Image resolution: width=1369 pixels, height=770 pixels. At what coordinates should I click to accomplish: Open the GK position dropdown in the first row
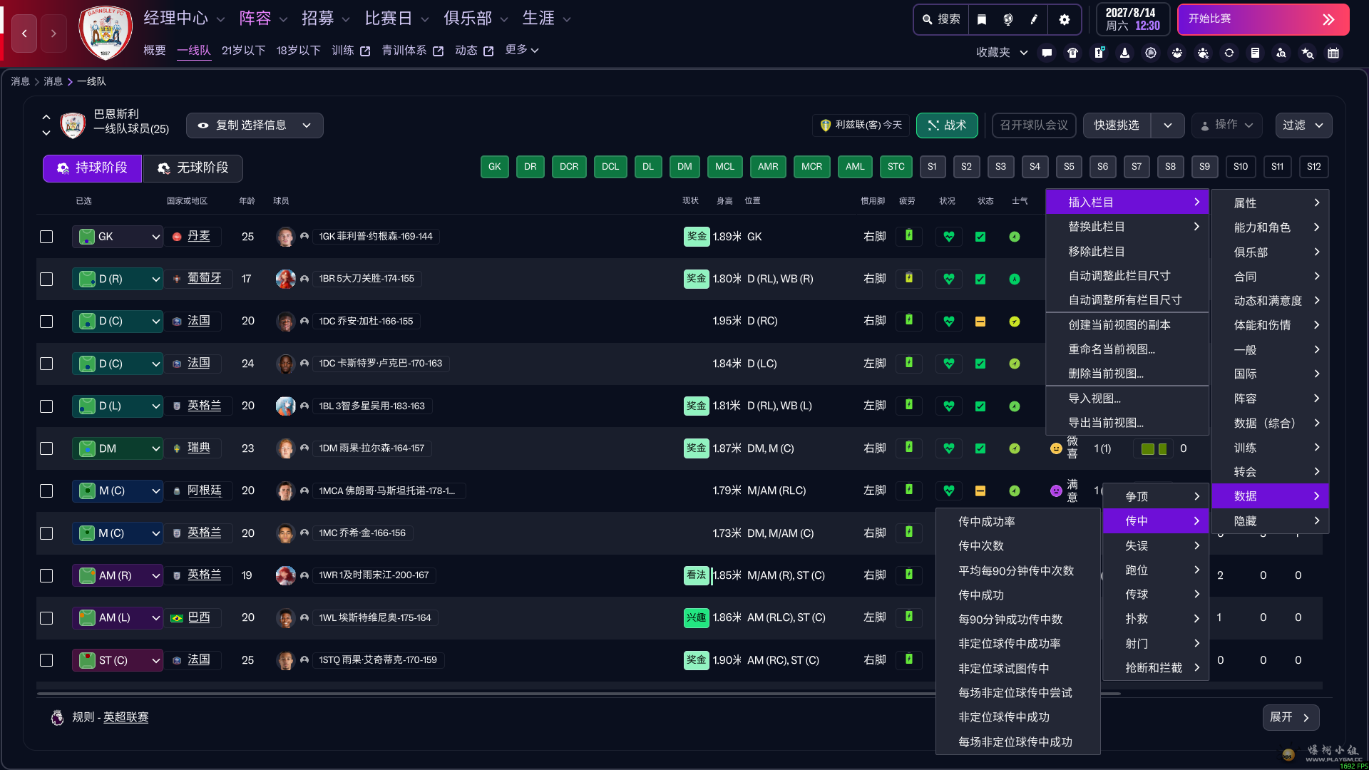pyautogui.click(x=117, y=236)
